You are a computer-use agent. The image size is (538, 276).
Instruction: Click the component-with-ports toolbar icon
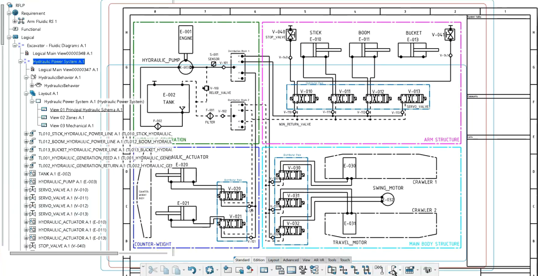[x=332, y=270]
